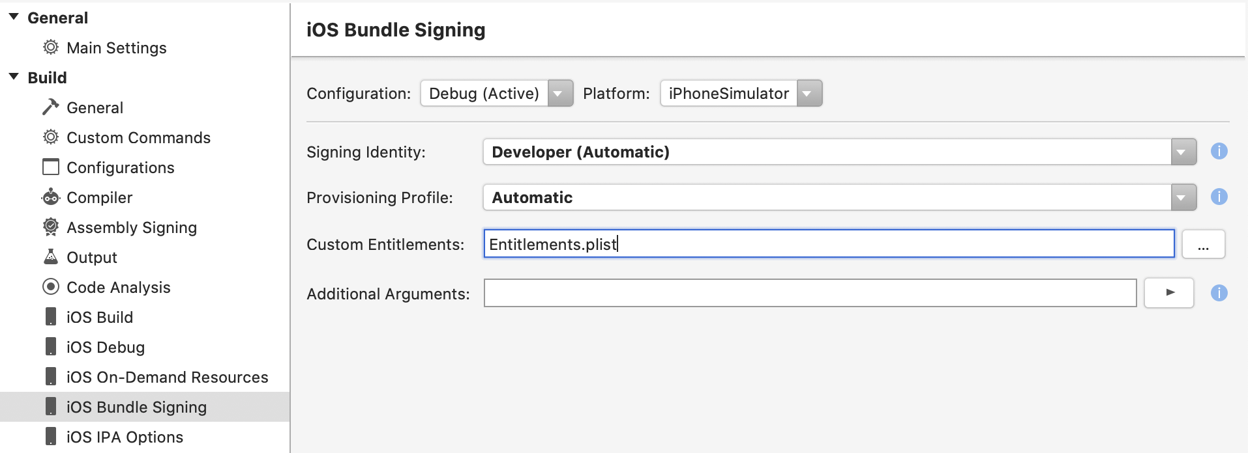
Task: Open Assembly Signing settings via its icon
Action: point(50,227)
